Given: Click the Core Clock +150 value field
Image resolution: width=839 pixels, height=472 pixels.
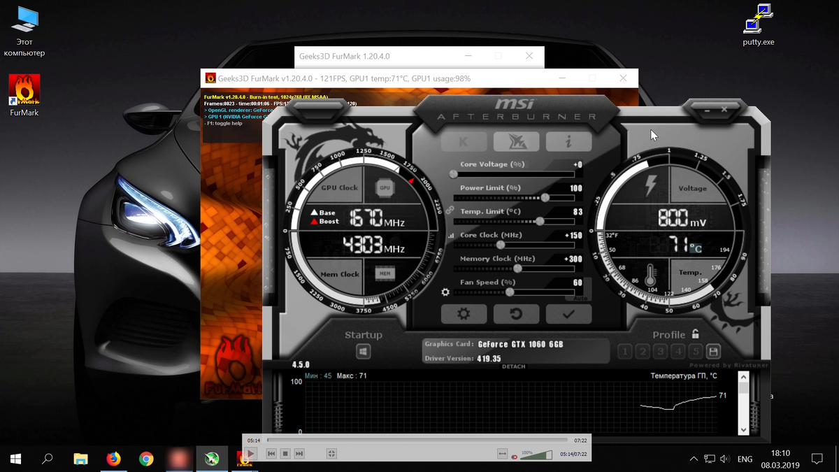Looking at the screenshot, I should coord(573,236).
